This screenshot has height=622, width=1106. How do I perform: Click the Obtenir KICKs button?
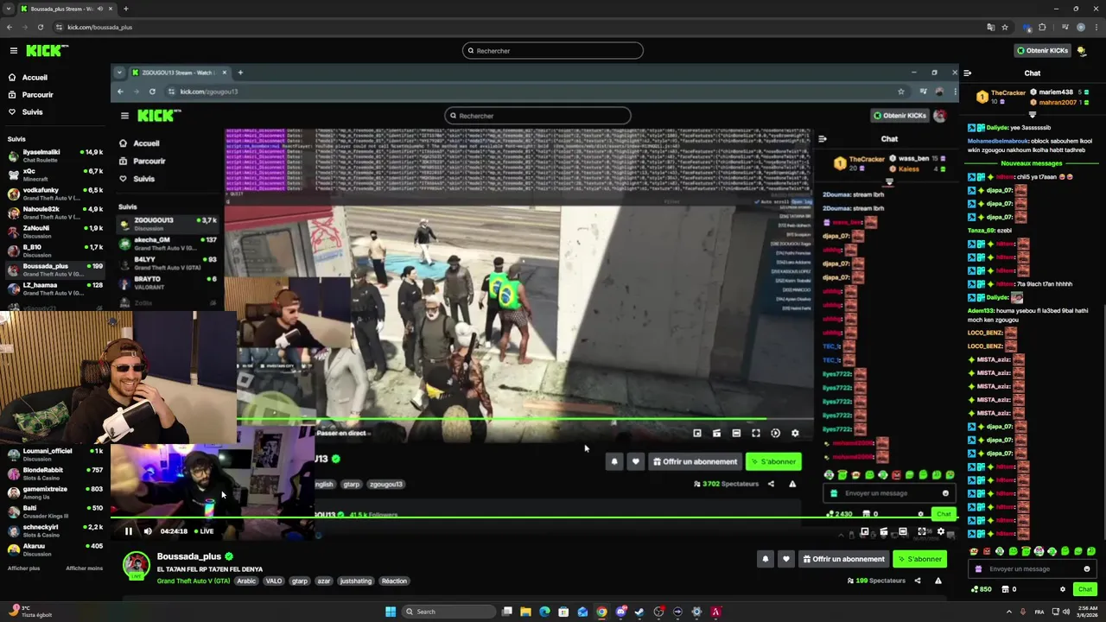(1043, 51)
